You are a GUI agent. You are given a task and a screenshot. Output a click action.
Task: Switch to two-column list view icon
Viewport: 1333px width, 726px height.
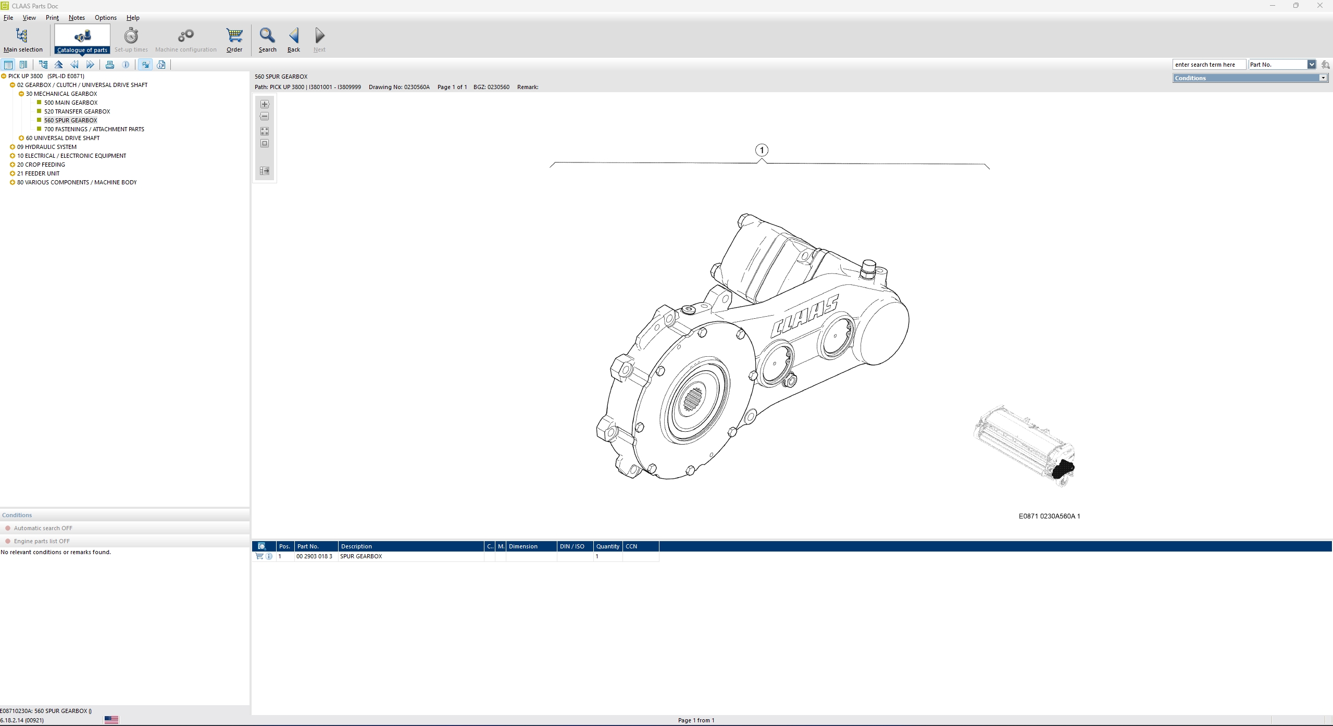23,65
